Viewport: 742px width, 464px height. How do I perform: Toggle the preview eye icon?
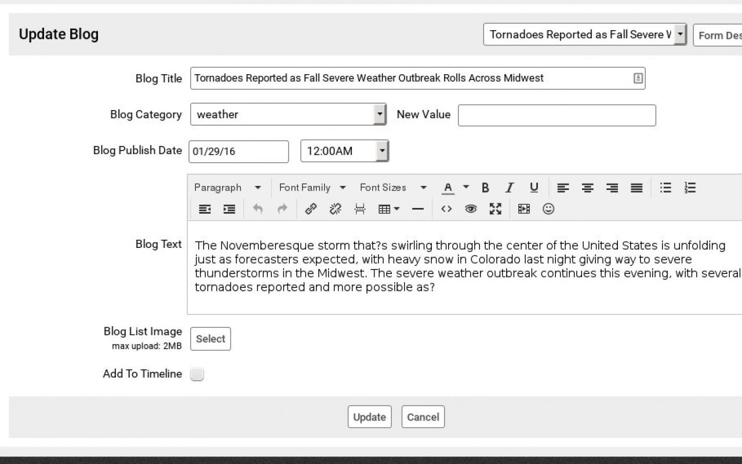471,209
